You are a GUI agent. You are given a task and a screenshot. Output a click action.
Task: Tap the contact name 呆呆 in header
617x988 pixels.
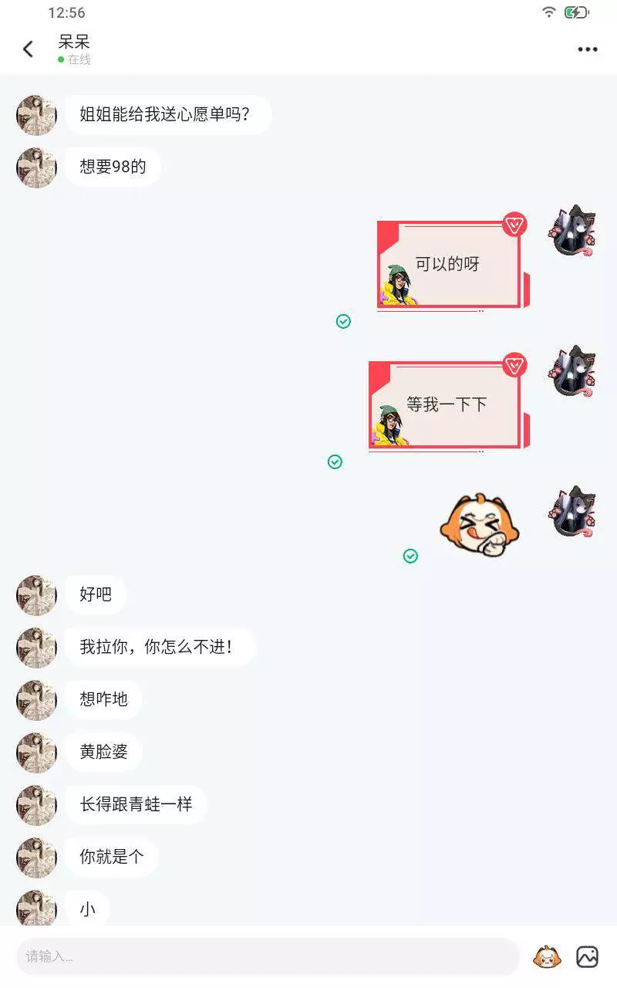(x=74, y=41)
